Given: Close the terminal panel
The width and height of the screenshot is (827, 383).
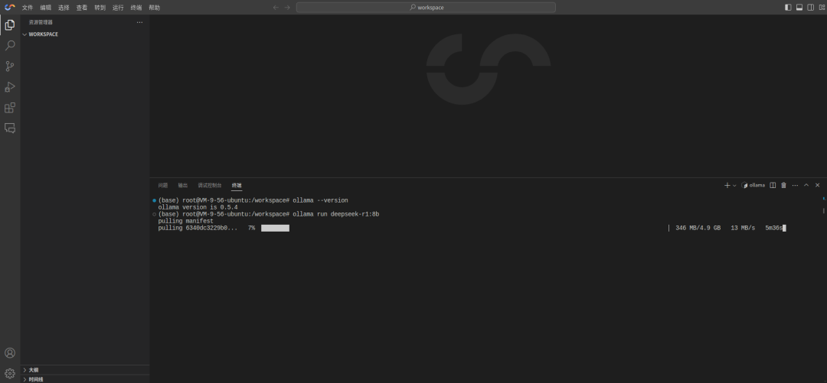Looking at the screenshot, I should 818,186.
